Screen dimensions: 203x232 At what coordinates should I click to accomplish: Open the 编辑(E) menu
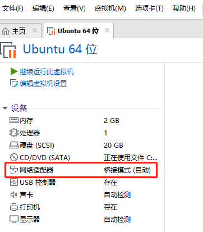(x=43, y=8)
